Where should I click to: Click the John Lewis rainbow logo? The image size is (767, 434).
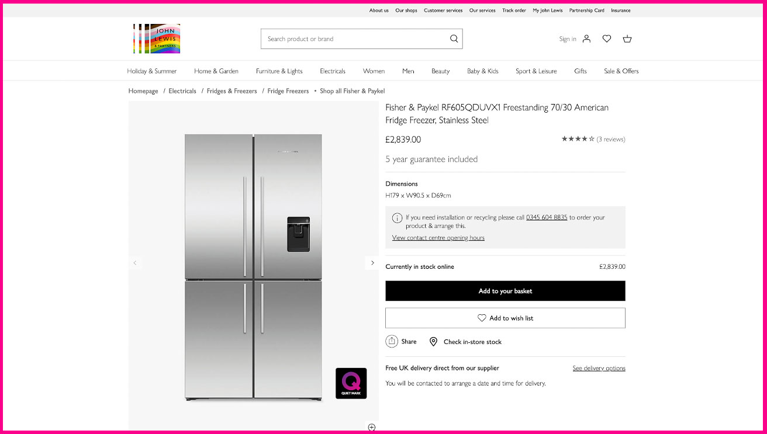pyautogui.click(x=157, y=39)
